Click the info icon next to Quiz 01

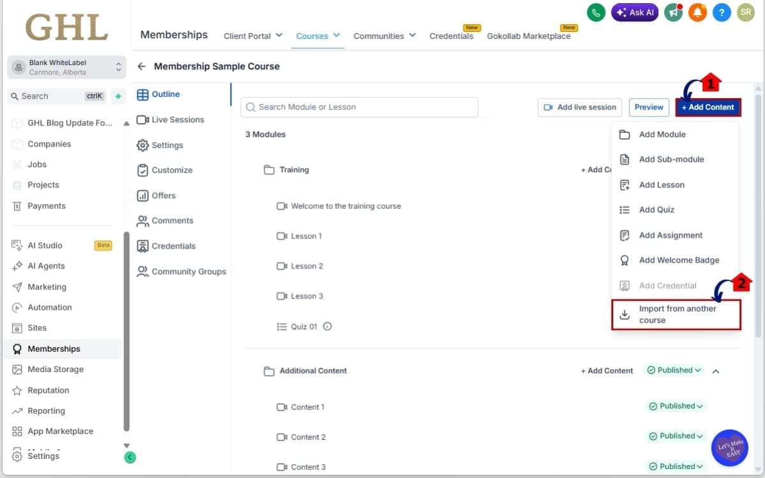click(328, 326)
